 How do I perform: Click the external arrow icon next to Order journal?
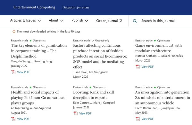tap(121, 21)
